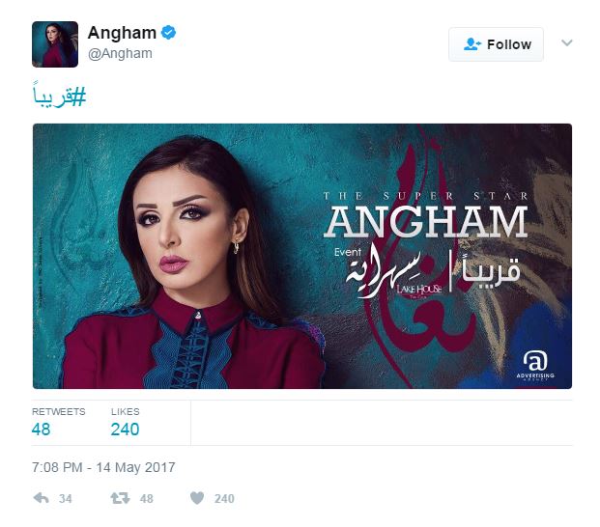
Task: Click the RETWEETS label
Action: pos(59,411)
